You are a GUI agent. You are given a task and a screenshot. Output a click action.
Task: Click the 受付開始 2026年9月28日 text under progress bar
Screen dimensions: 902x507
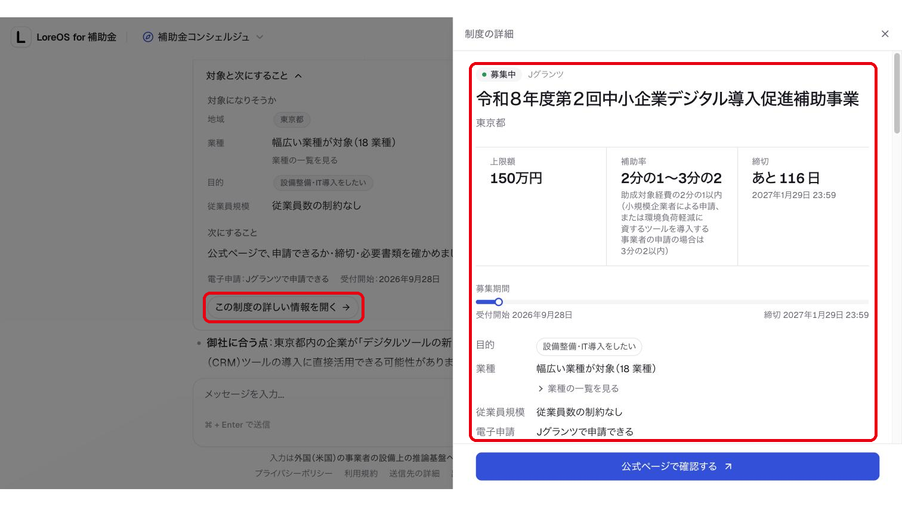click(524, 315)
